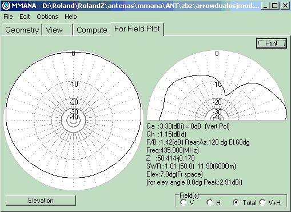Click the circular azimuth polar plot
This screenshot has height=212, width=291.
point(73,120)
